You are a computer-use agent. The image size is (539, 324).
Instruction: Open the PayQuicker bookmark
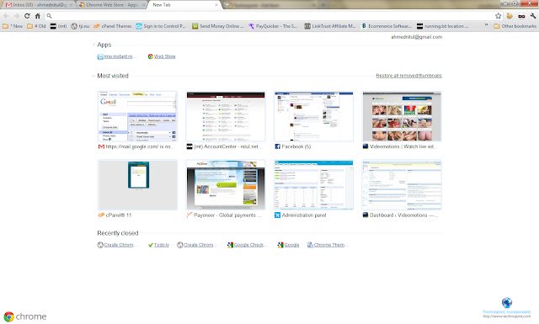(x=273, y=26)
